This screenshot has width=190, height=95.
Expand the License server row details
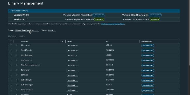click(x=17, y=60)
